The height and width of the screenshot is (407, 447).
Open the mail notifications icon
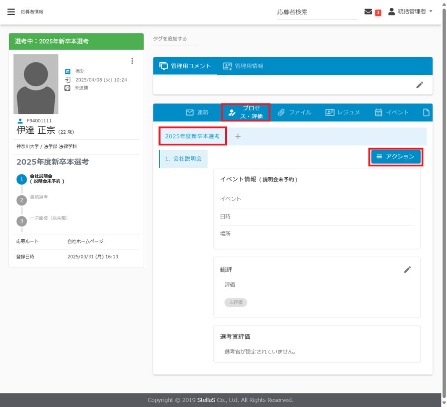click(x=368, y=12)
